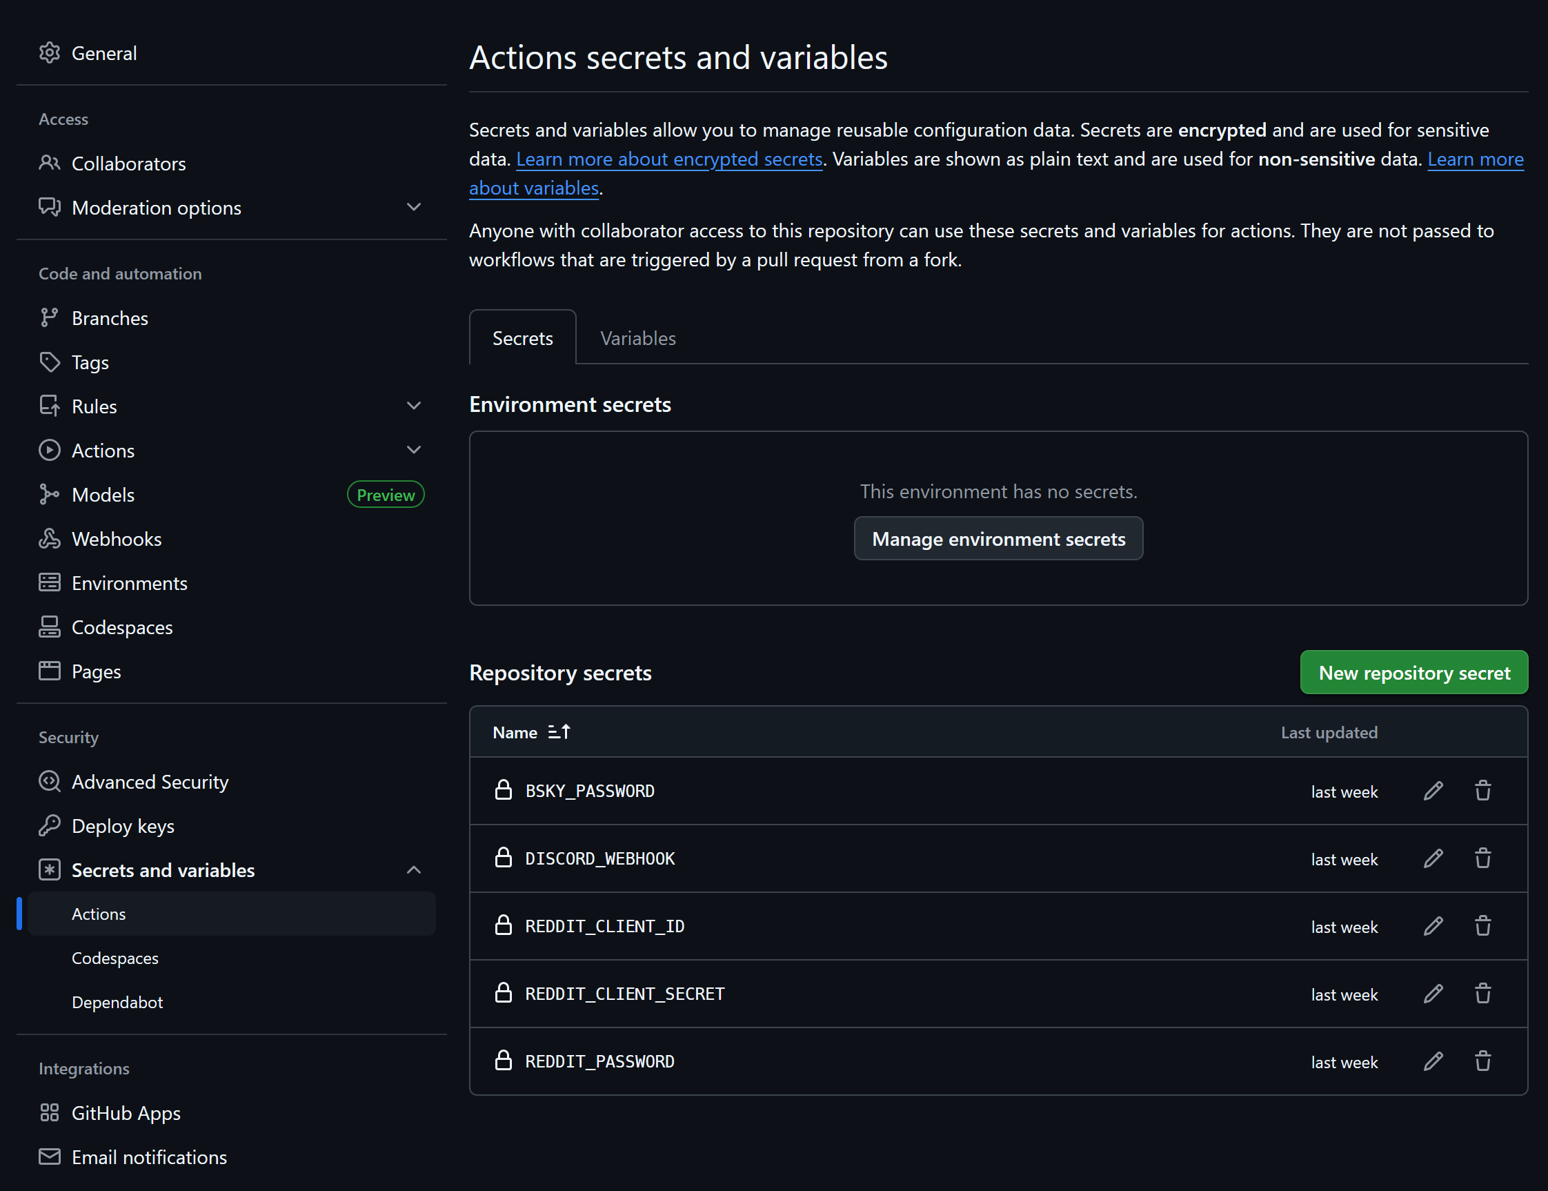The width and height of the screenshot is (1548, 1191).
Task: Click the Last updated column header
Action: tap(1329, 732)
